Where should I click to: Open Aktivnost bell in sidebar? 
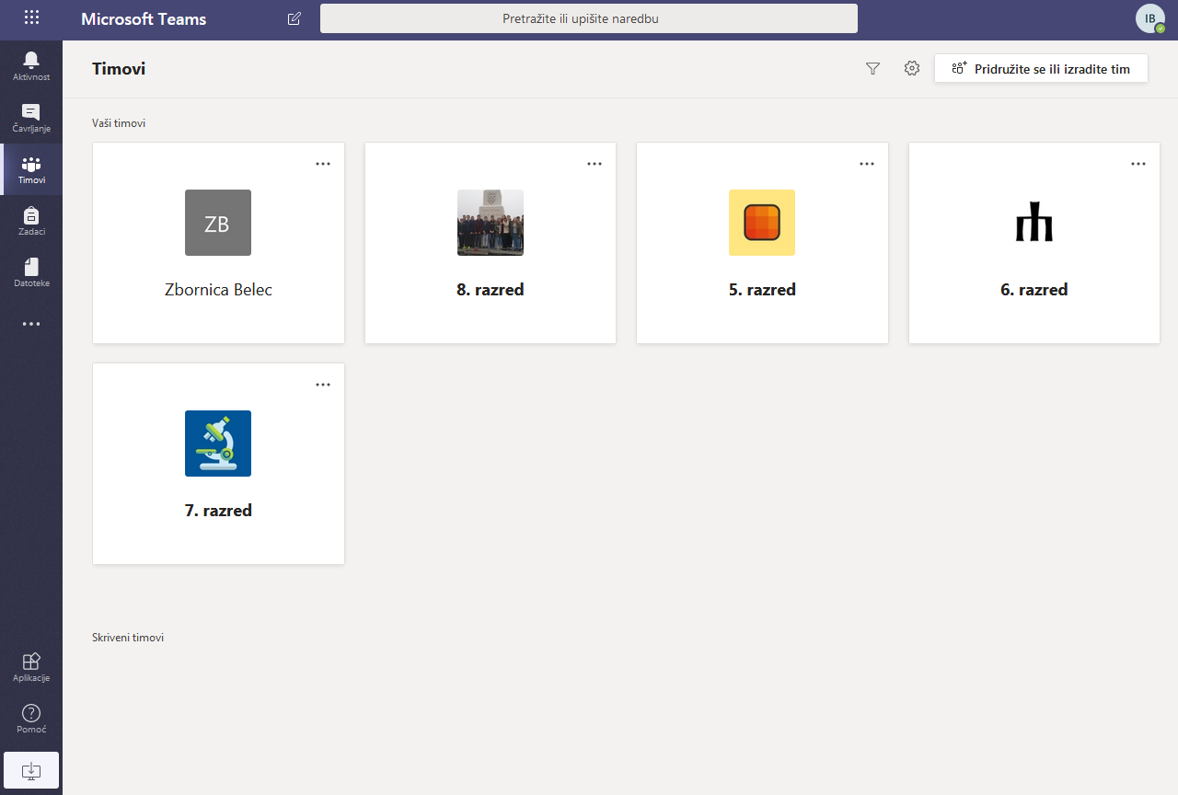31,66
